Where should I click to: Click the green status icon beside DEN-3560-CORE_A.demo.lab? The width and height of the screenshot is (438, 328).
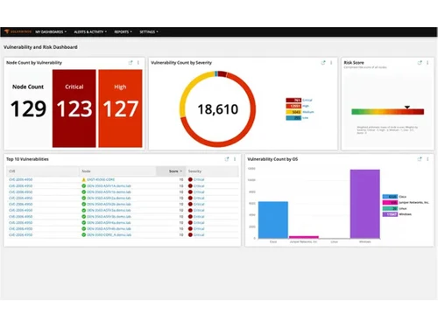coord(83,234)
